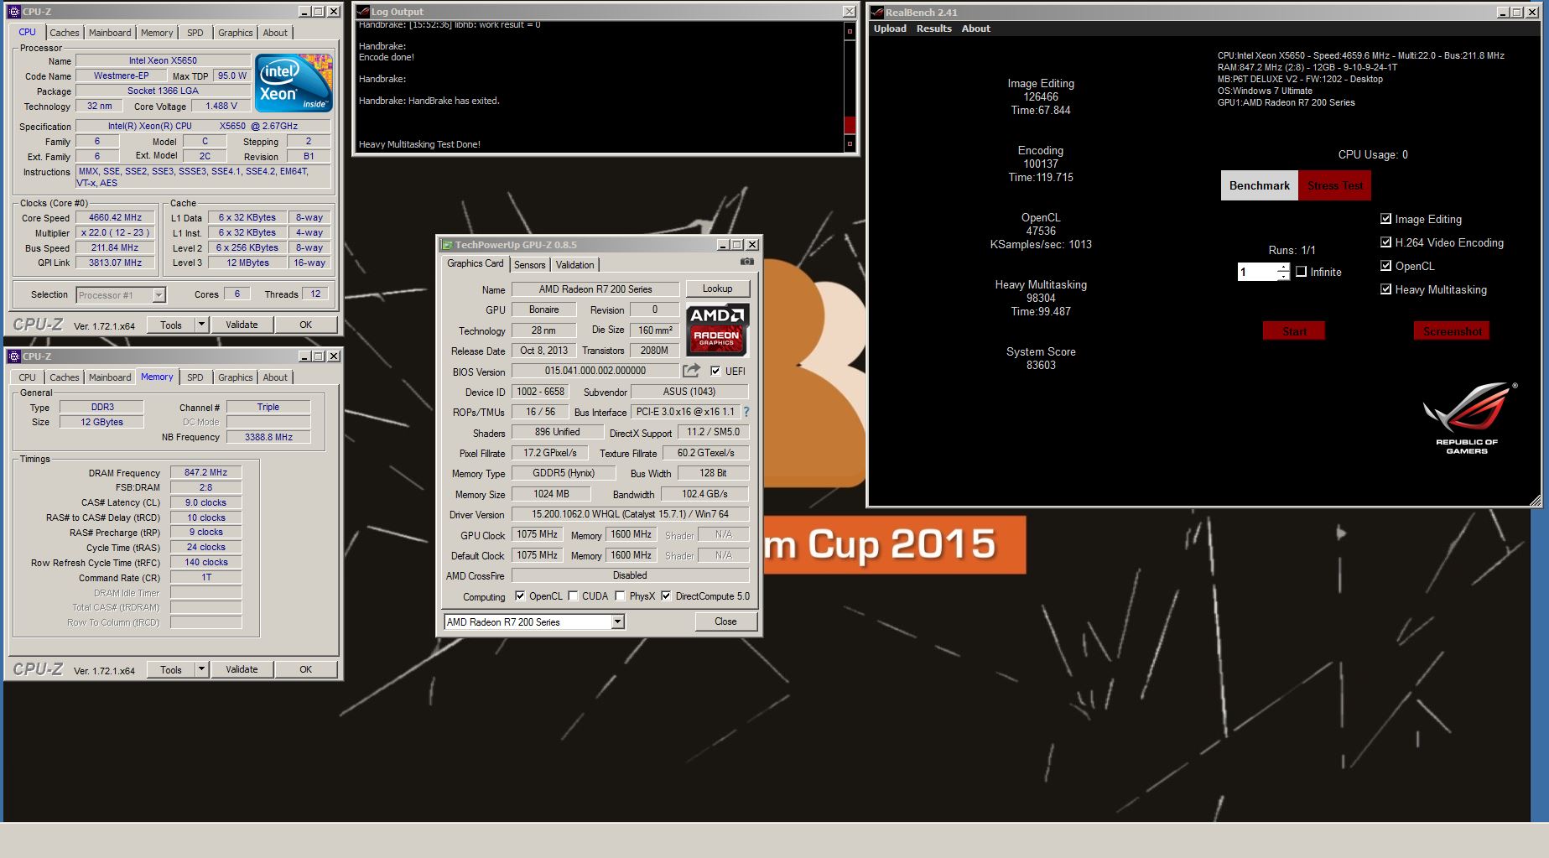Open Tools dropdown arrow in bottom CPU-Z
The height and width of the screenshot is (858, 1549).
tap(201, 669)
